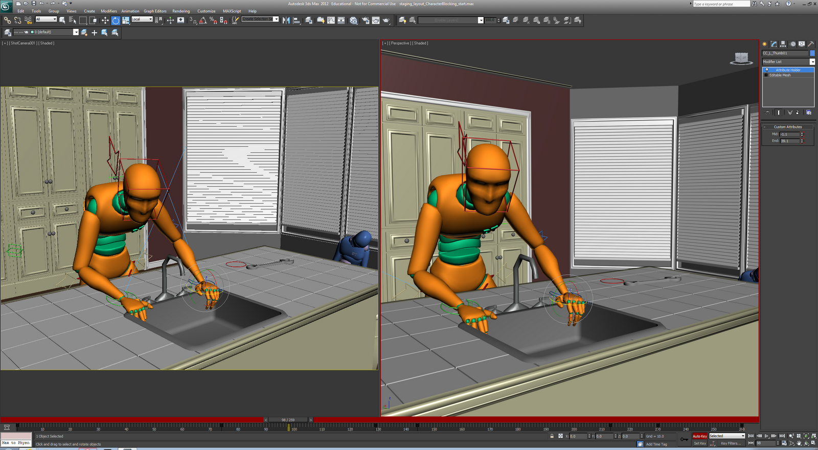Open the Rendering menu
This screenshot has width=818, height=450.
(x=181, y=11)
